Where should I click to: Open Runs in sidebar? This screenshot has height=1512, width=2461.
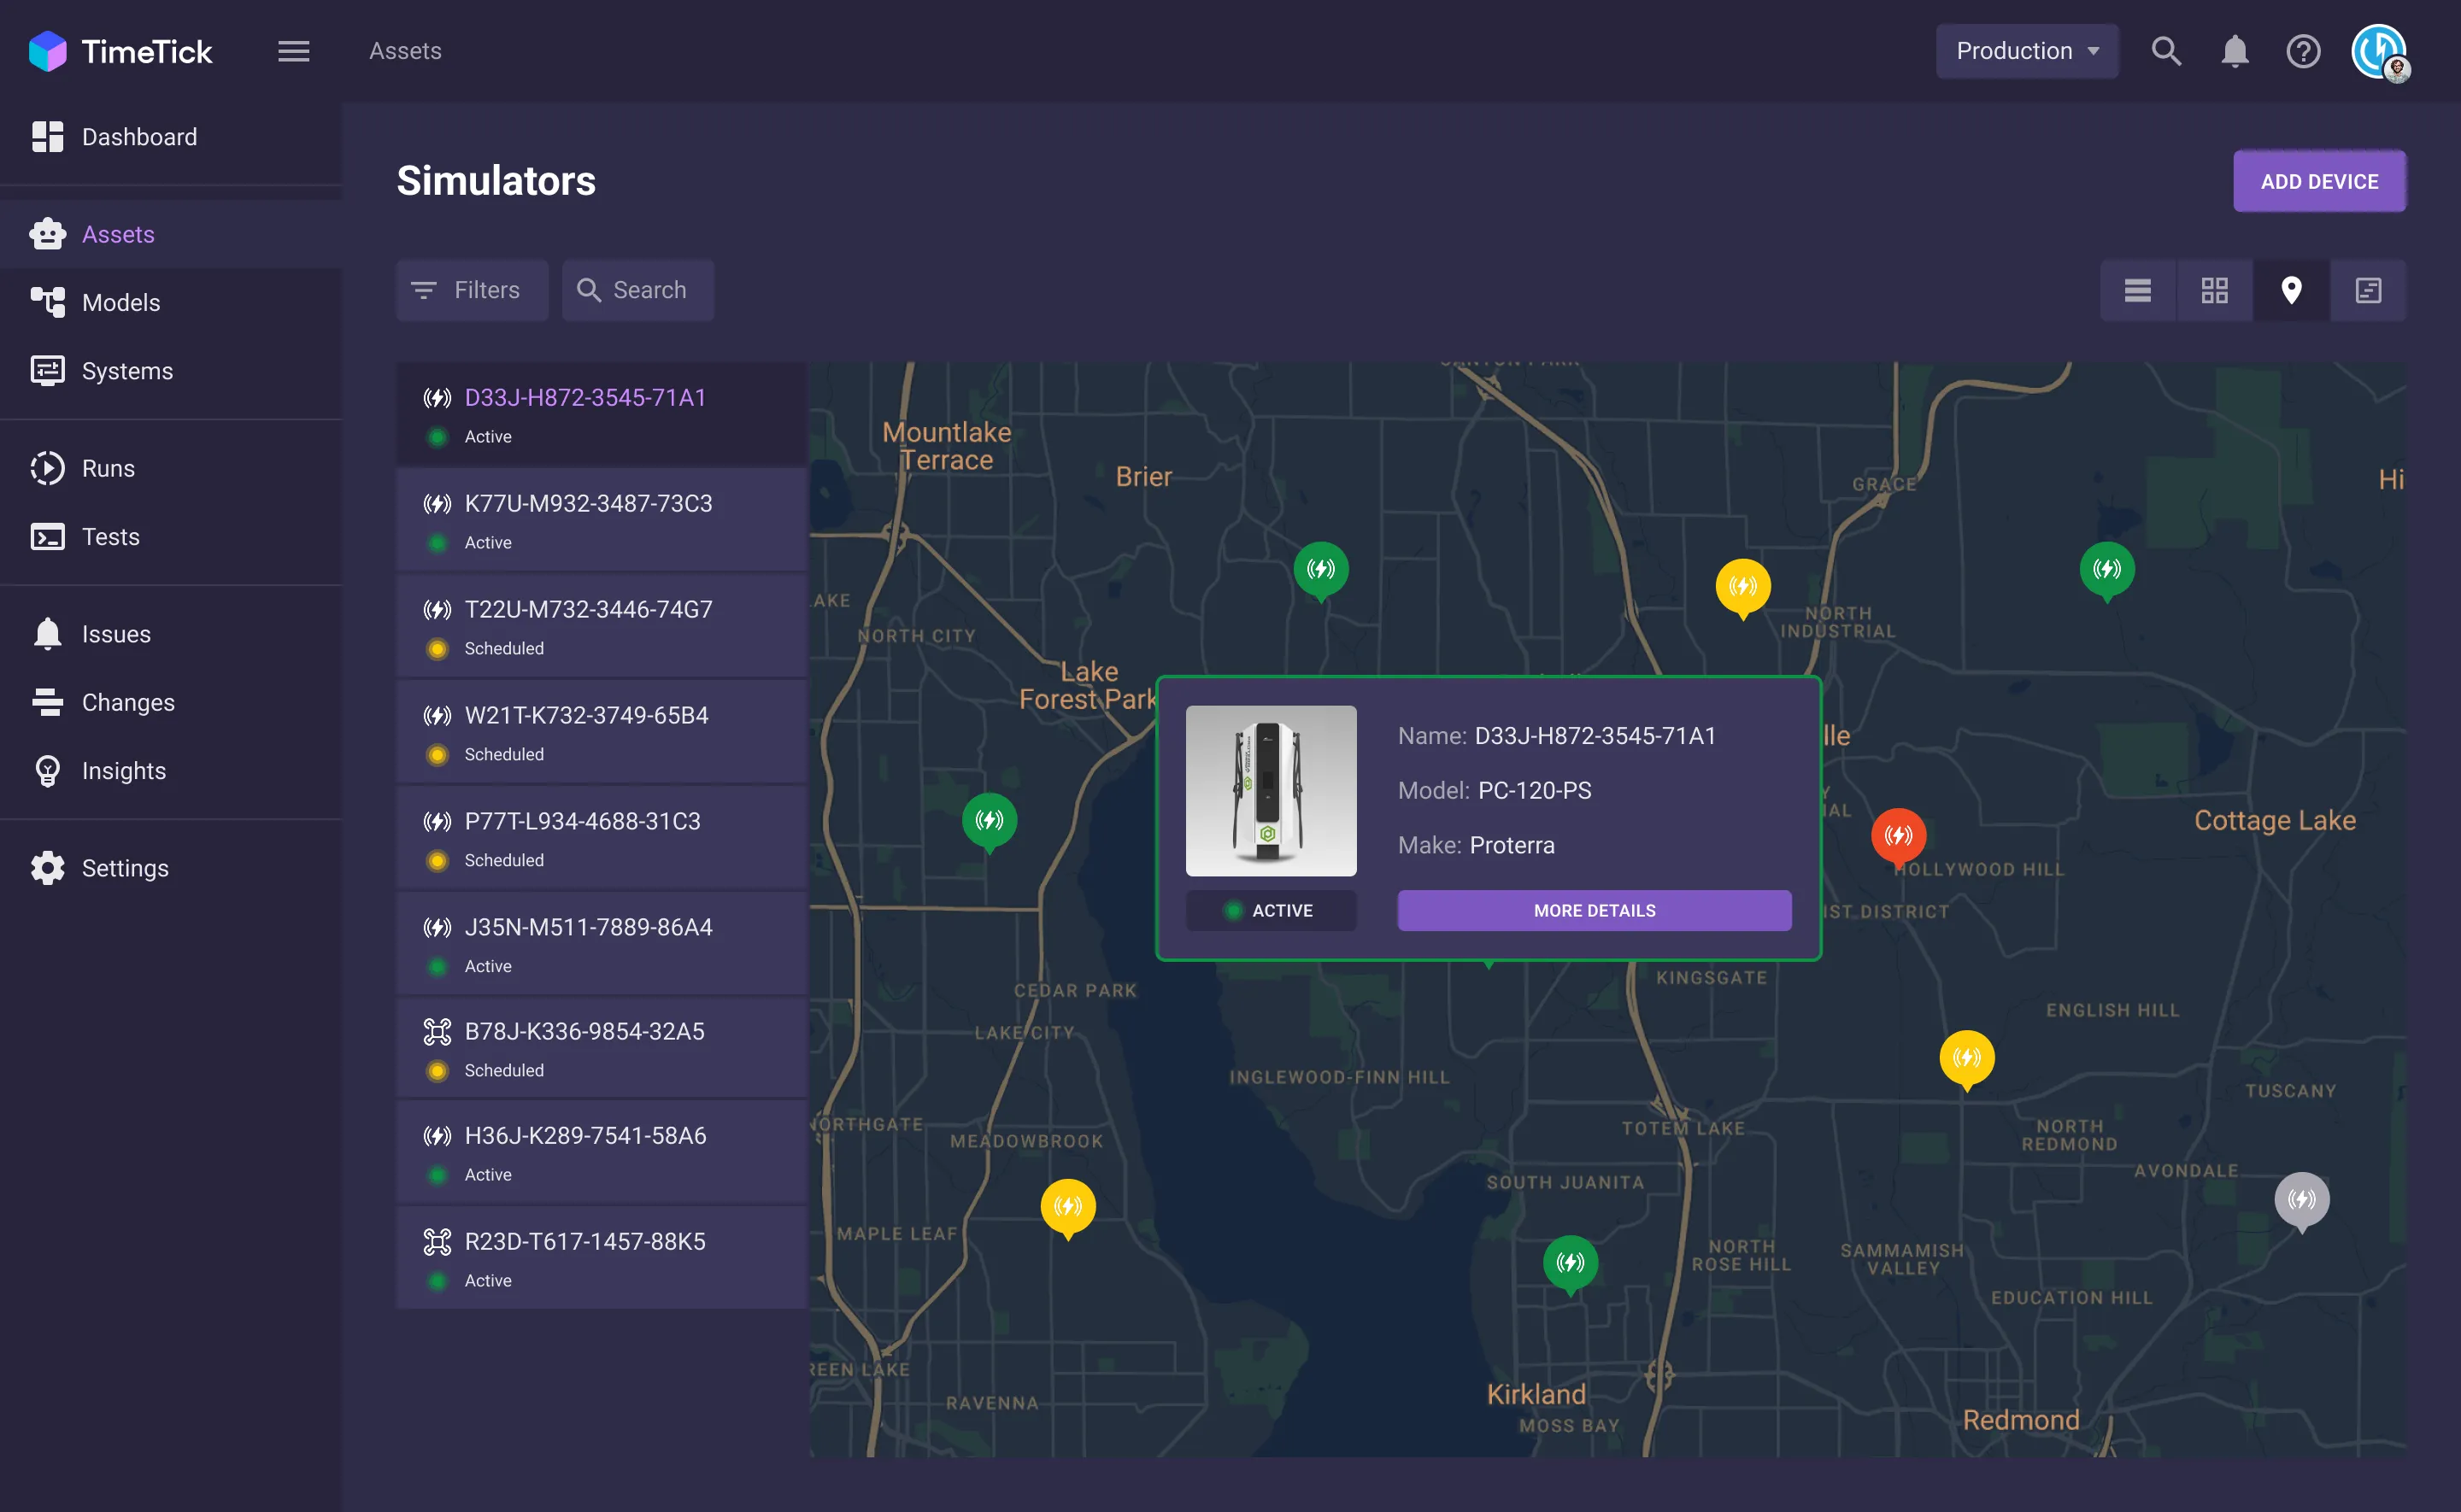click(x=171, y=468)
